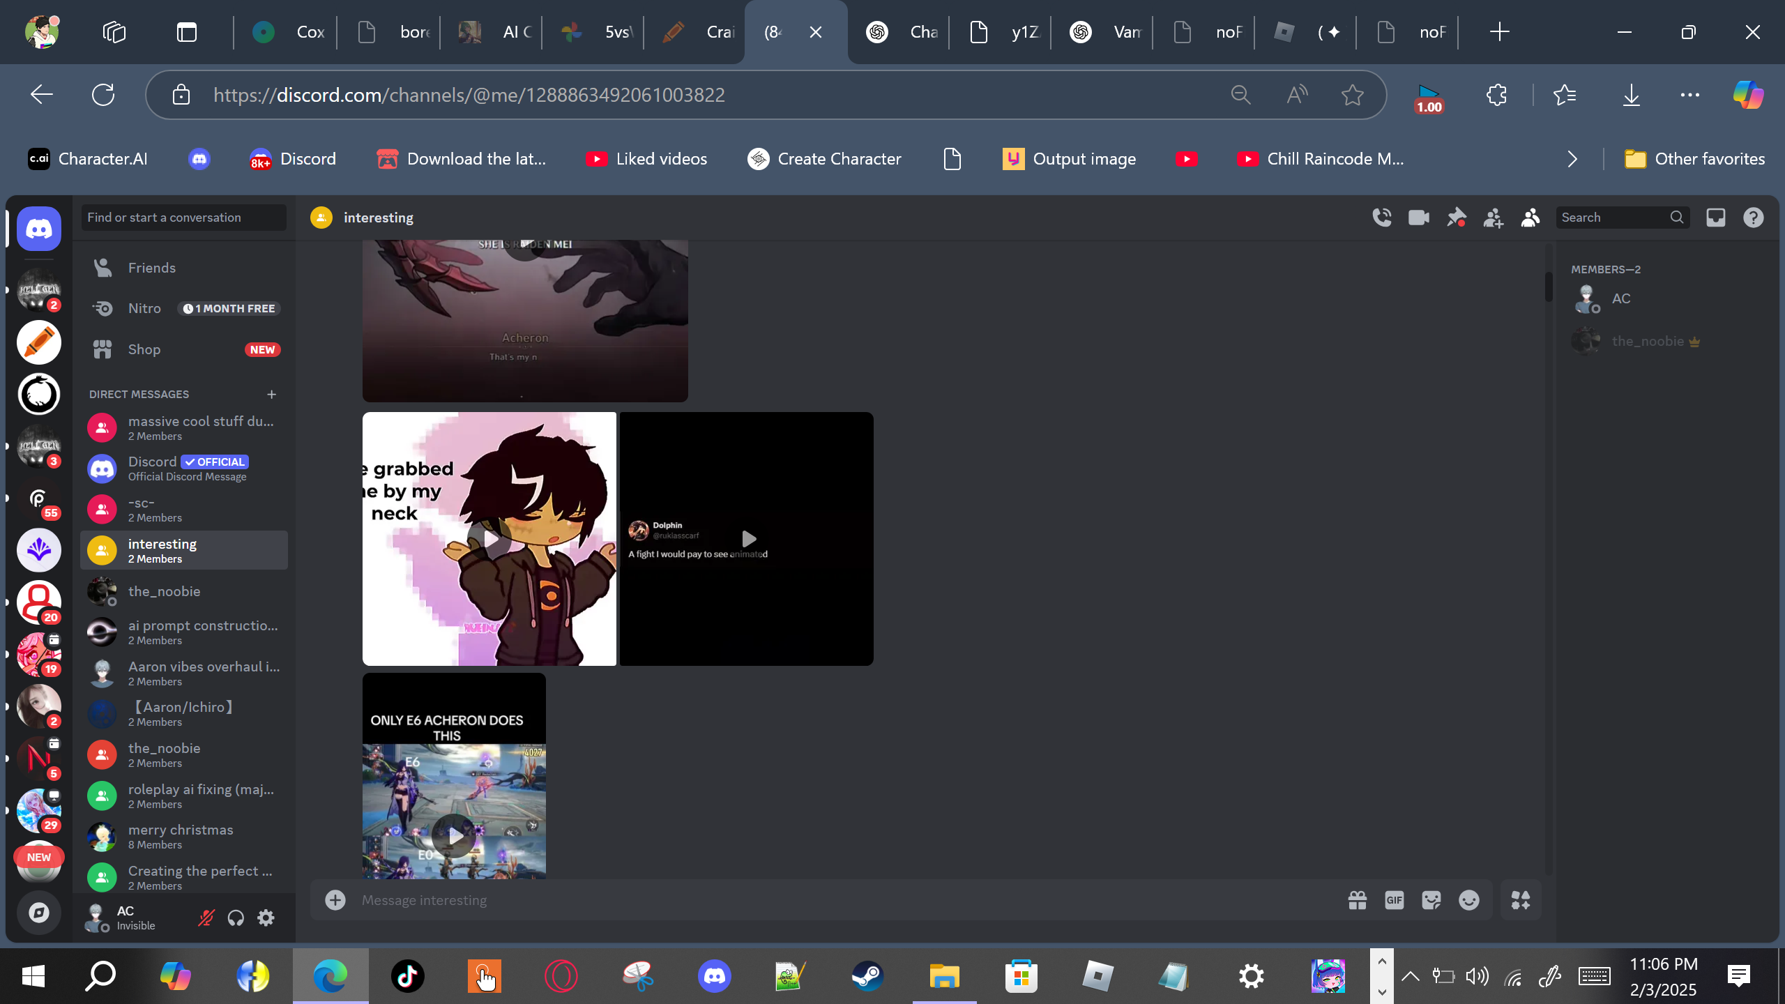The height and width of the screenshot is (1004, 1785).
Task: Open the GIF picker
Action: point(1395,900)
